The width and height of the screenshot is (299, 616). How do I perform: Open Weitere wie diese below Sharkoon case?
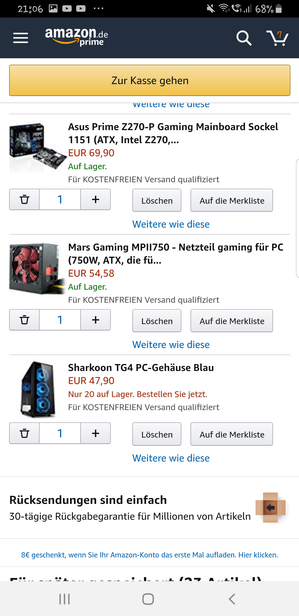[171, 458]
